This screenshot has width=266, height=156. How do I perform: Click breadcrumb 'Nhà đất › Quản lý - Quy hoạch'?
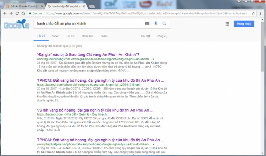(86, 114)
